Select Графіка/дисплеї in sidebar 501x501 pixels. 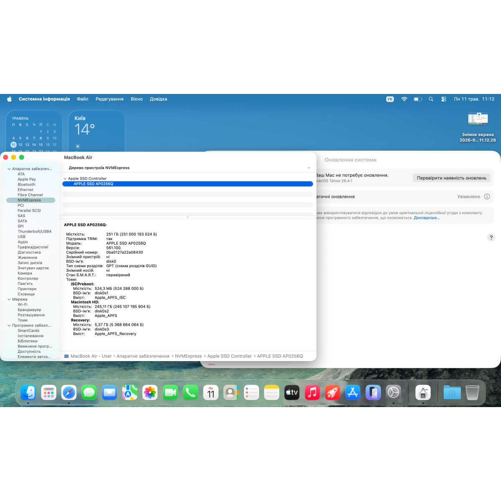point(33,247)
